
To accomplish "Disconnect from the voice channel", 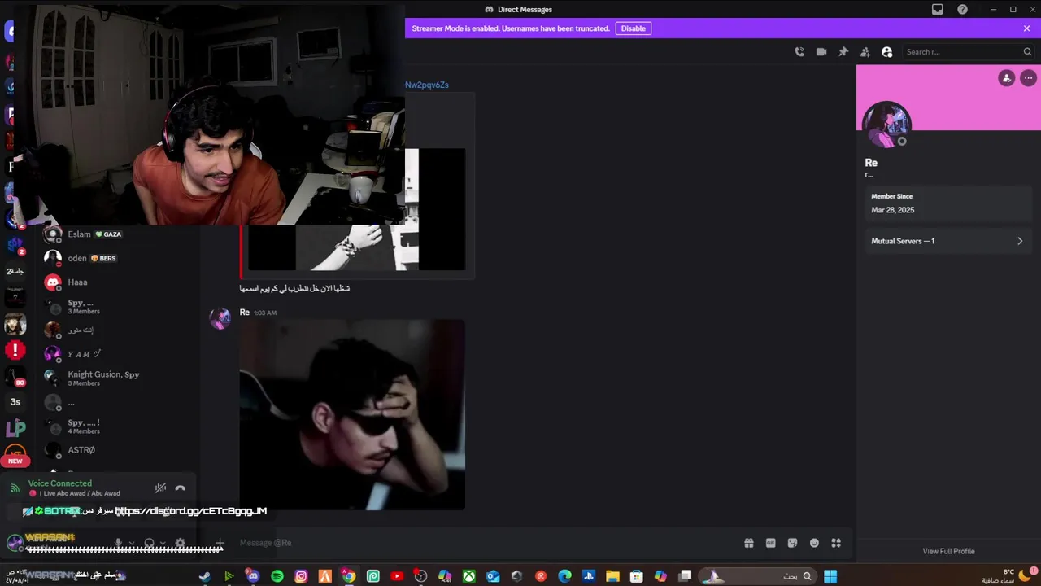I will [181, 488].
